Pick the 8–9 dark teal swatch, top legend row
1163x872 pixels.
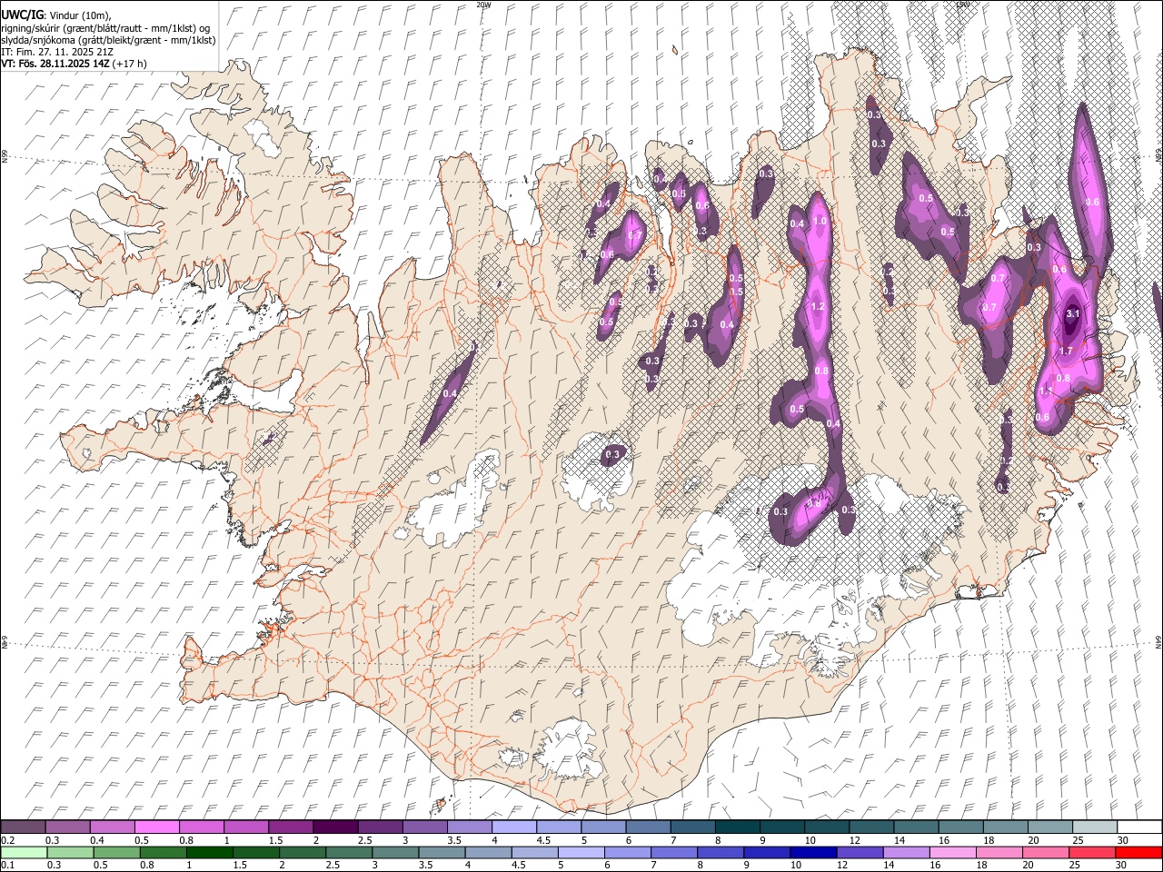click(x=737, y=827)
